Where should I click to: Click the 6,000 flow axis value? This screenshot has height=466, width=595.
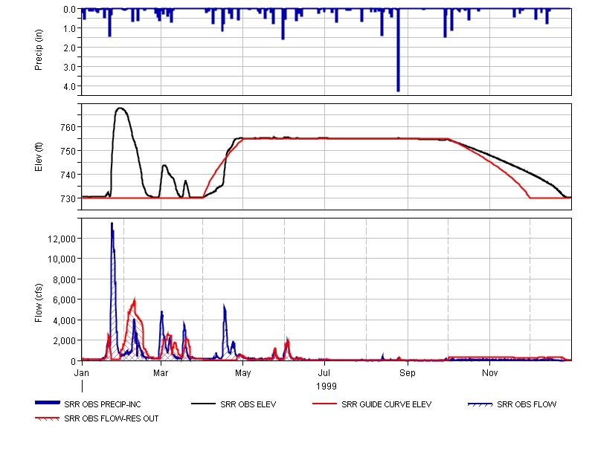point(64,300)
